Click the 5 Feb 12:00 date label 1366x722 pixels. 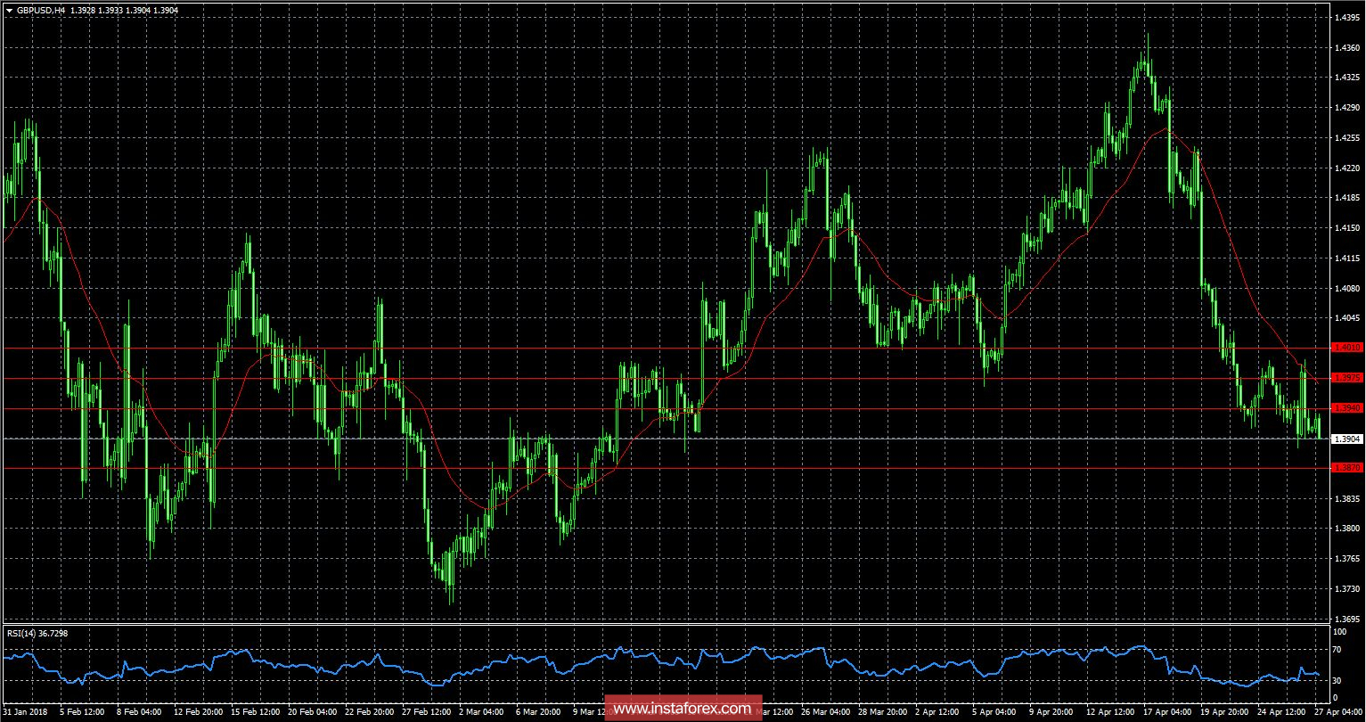80,713
